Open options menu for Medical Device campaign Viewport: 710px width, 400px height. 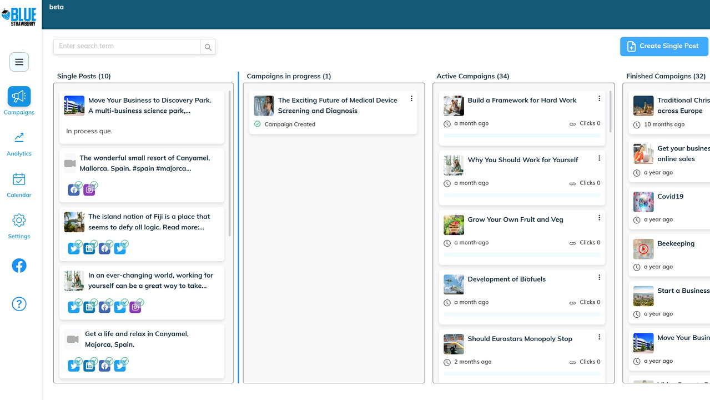point(411,99)
